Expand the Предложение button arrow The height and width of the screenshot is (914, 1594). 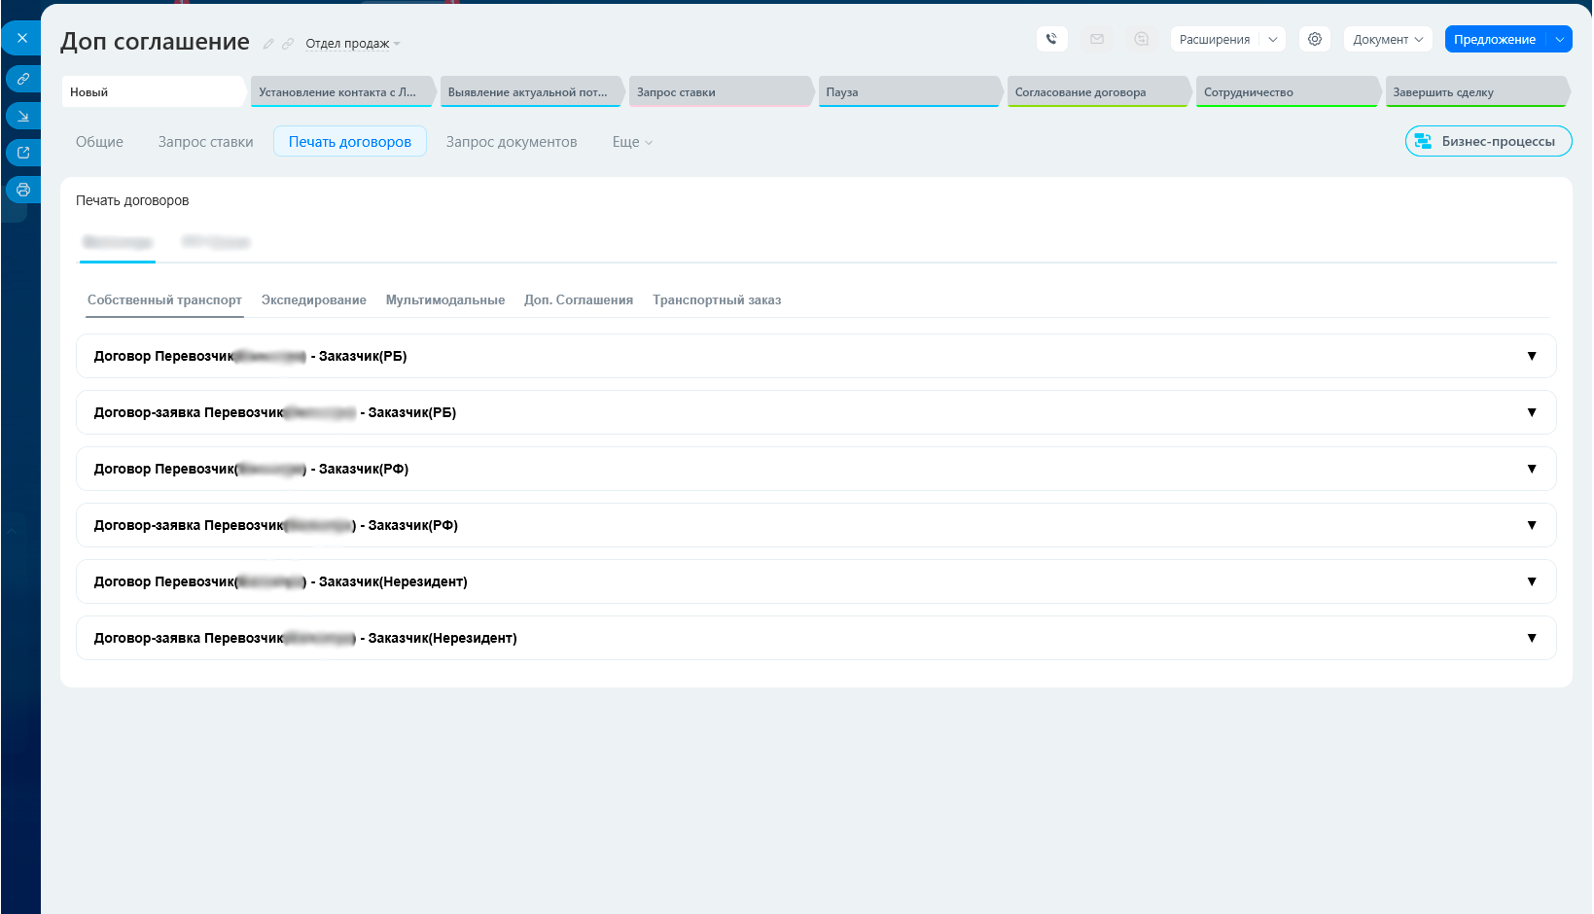click(1560, 39)
